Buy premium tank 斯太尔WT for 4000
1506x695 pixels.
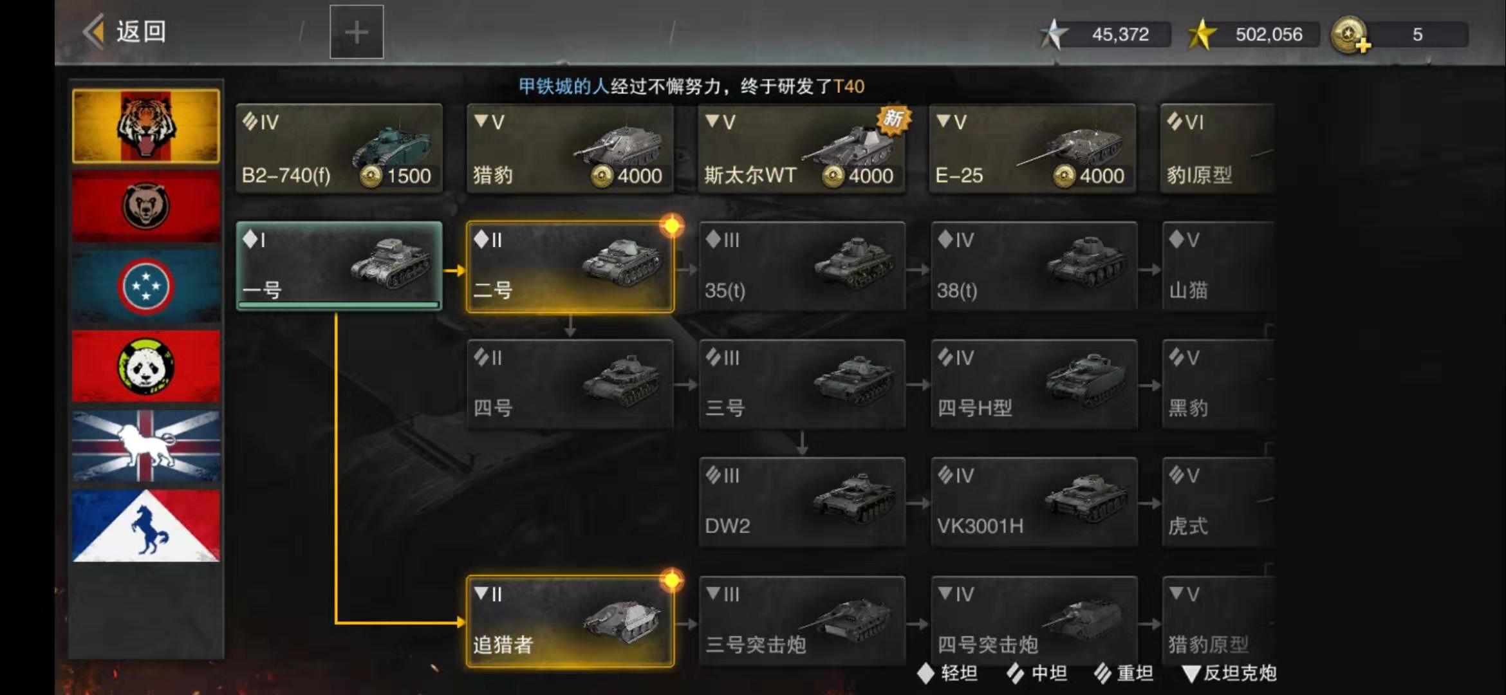801,149
